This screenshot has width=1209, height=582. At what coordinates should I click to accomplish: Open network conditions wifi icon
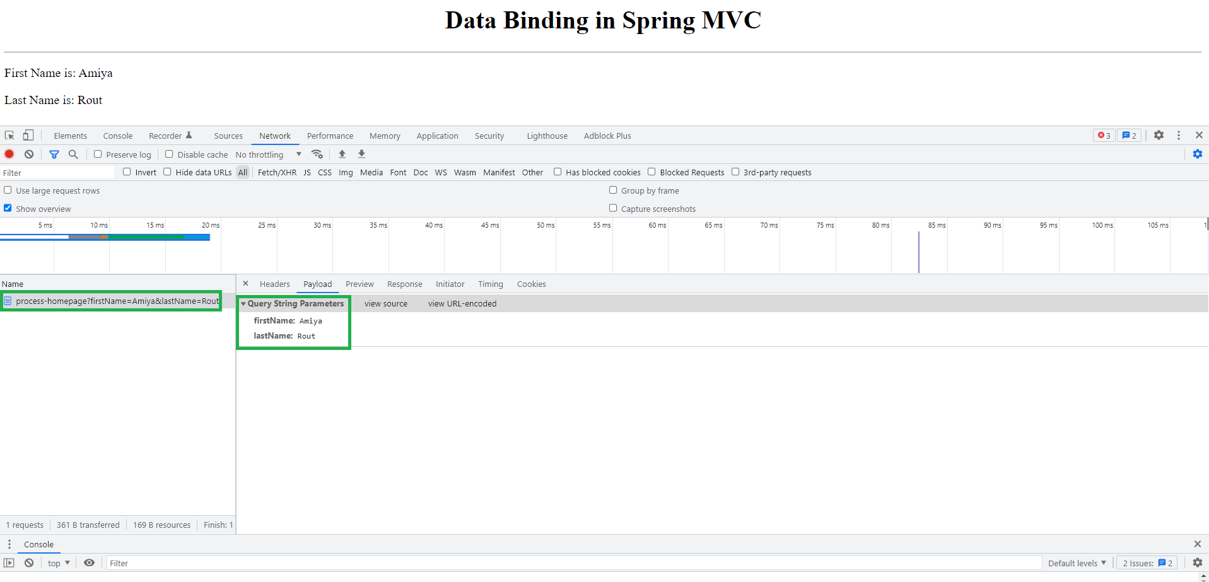click(317, 154)
